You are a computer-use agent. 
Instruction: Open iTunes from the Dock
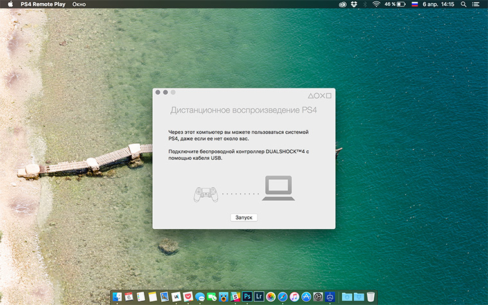[x=294, y=297]
